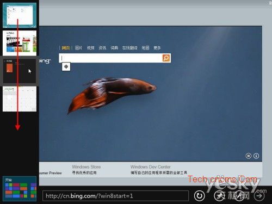
Task: Expand the 更多 menu
Action: pos(157,48)
